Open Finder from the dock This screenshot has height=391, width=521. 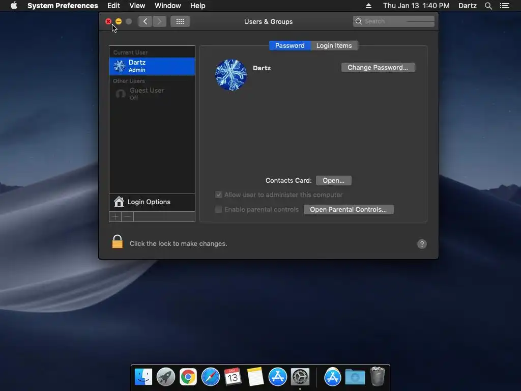[x=143, y=377]
